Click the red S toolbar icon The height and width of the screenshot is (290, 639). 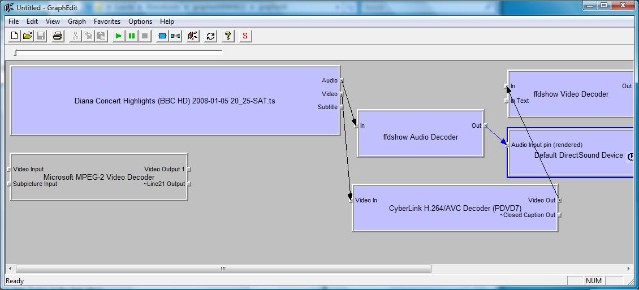[245, 36]
